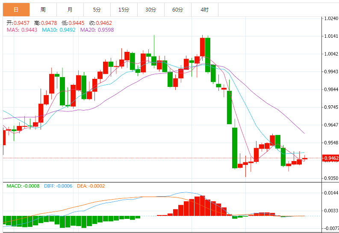339x233 pixels.
Task: Click the DEA: -0.0002 indicator label
Action: click(x=91, y=186)
